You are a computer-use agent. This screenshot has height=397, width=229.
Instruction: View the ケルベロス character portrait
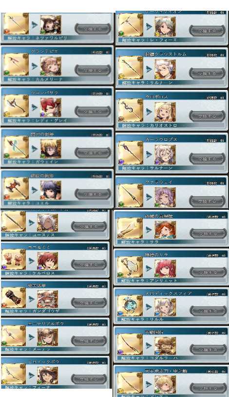click(47, 261)
